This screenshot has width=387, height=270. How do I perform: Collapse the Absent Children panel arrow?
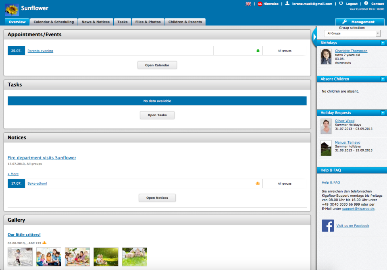point(383,79)
